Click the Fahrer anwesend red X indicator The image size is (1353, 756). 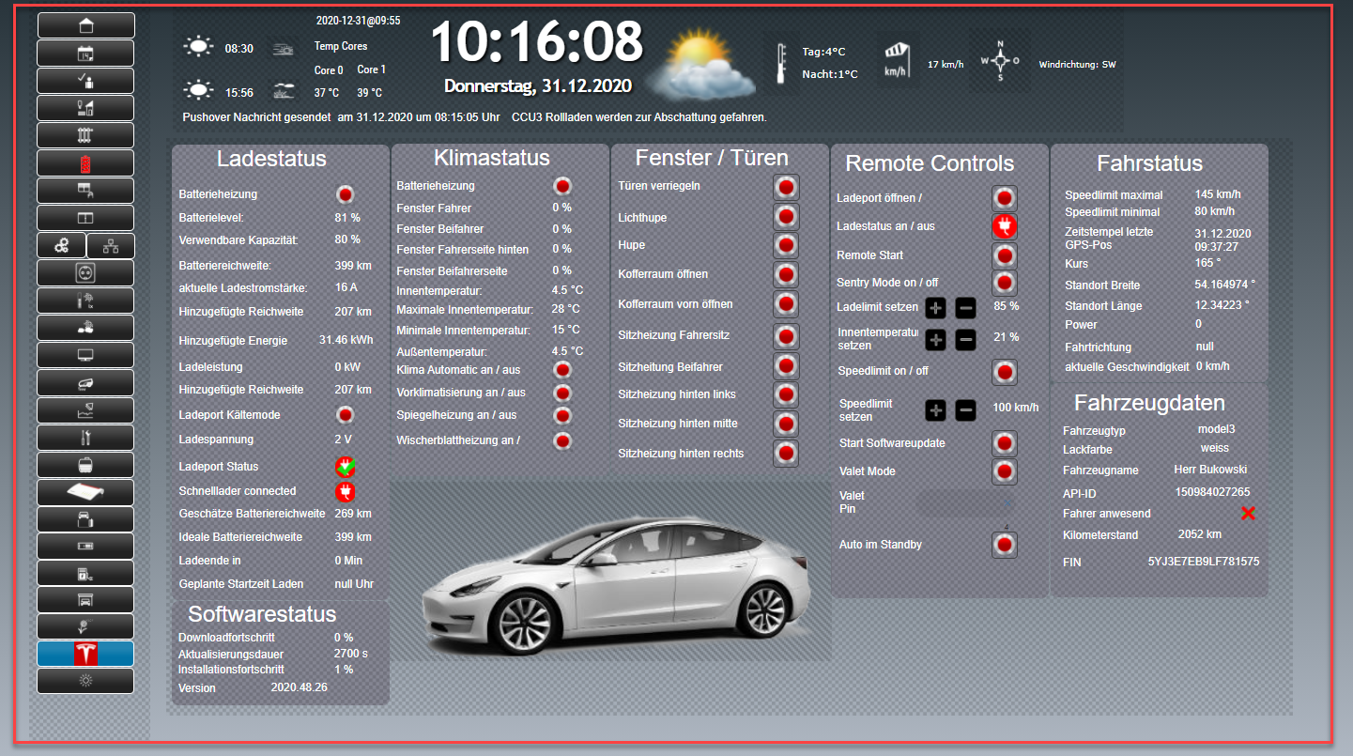coord(1248,513)
